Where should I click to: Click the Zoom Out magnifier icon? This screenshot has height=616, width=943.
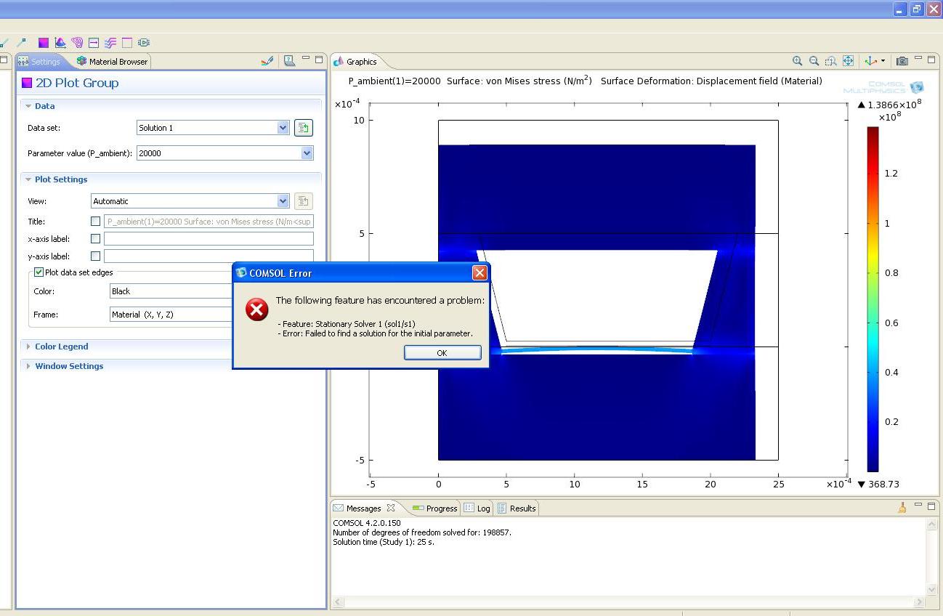tap(814, 62)
